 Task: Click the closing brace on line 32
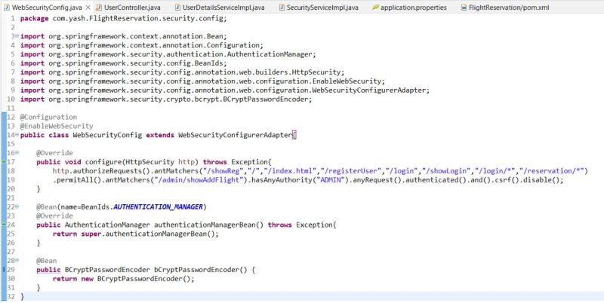[22, 296]
